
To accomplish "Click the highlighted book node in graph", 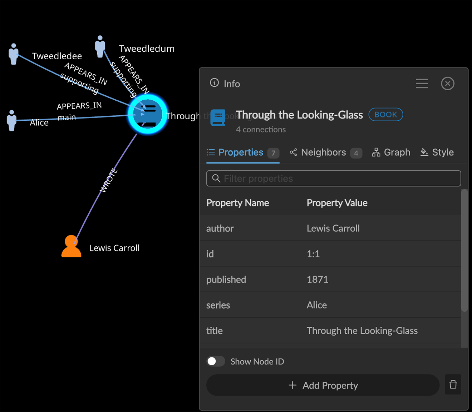I will pos(148,114).
